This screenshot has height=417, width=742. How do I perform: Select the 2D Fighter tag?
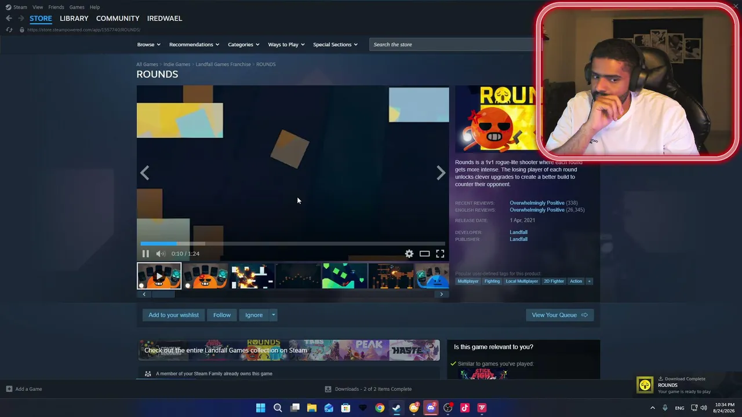[x=554, y=281]
